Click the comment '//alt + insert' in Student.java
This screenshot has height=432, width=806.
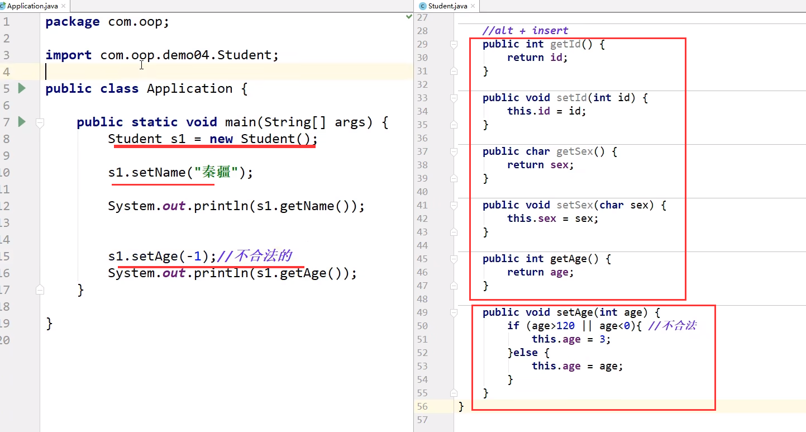pyautogui.click(x=525, y=31)
